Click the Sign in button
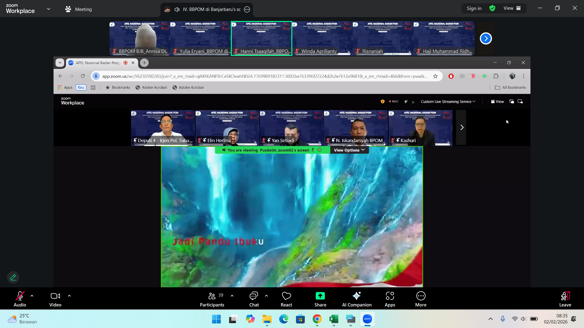 pos(474,8)
